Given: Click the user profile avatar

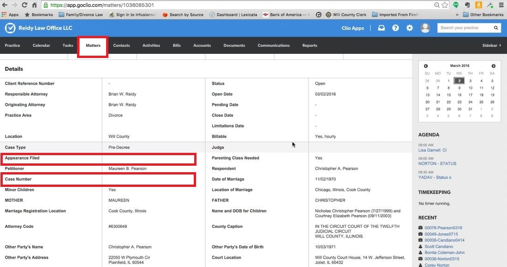Looking at the screenshot, I should pyautogui.click(x=425, y=28).
